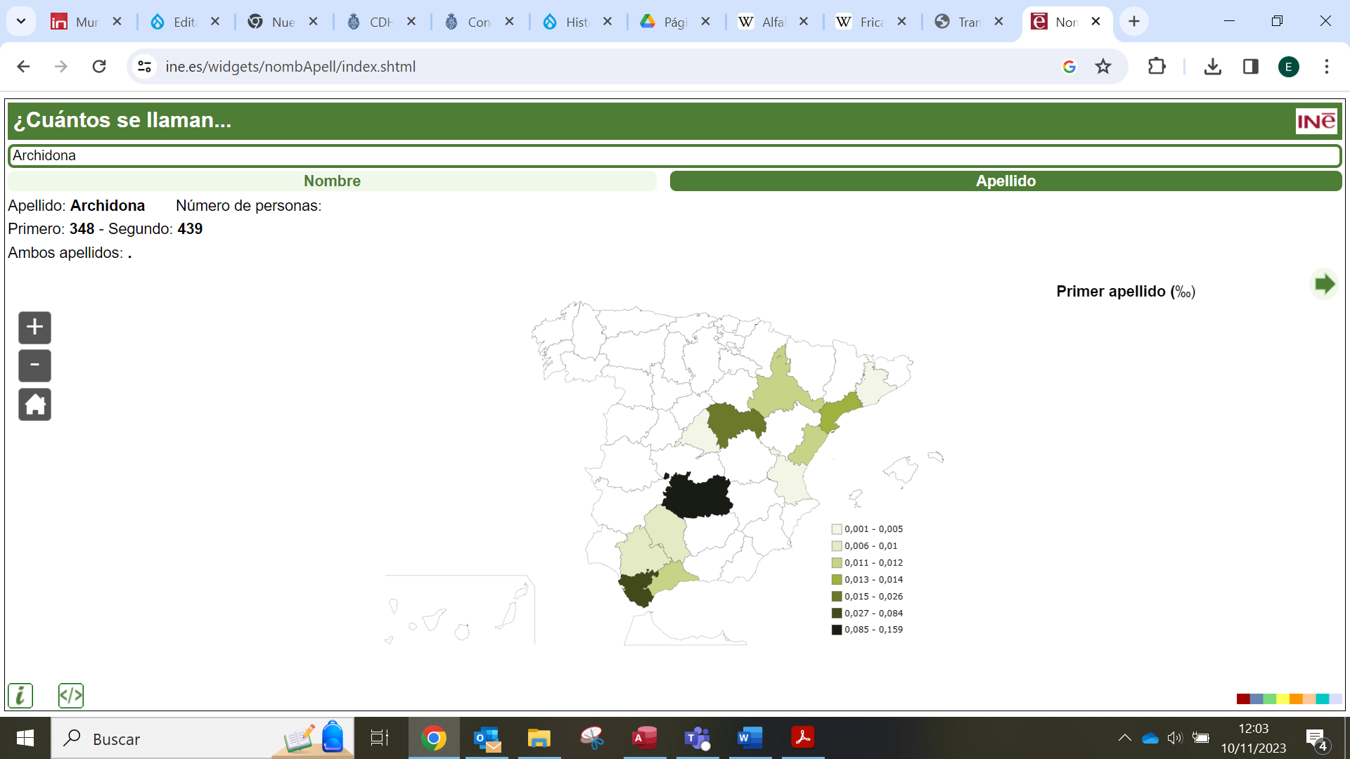Switch to the Nombre tab
This screenshot has width=1350, height=759.
(x=332, y=181)
